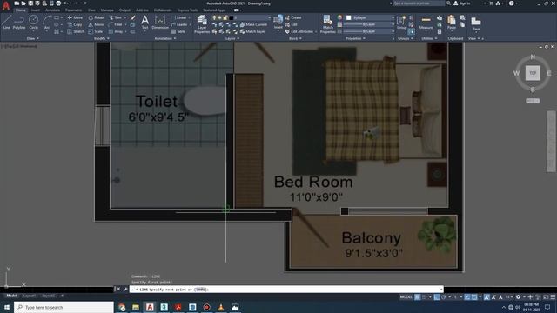Screen dimensions: 557x313
Task: Select the Polyline tool
Action: click(19, 22)
